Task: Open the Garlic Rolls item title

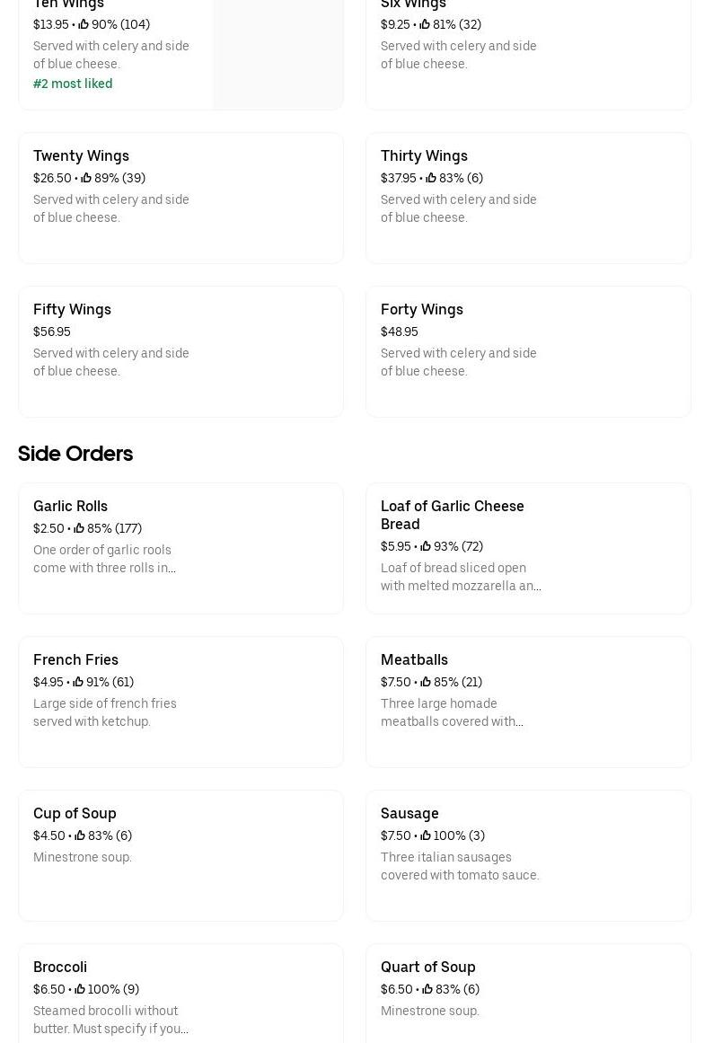Action: click(70, 506)
